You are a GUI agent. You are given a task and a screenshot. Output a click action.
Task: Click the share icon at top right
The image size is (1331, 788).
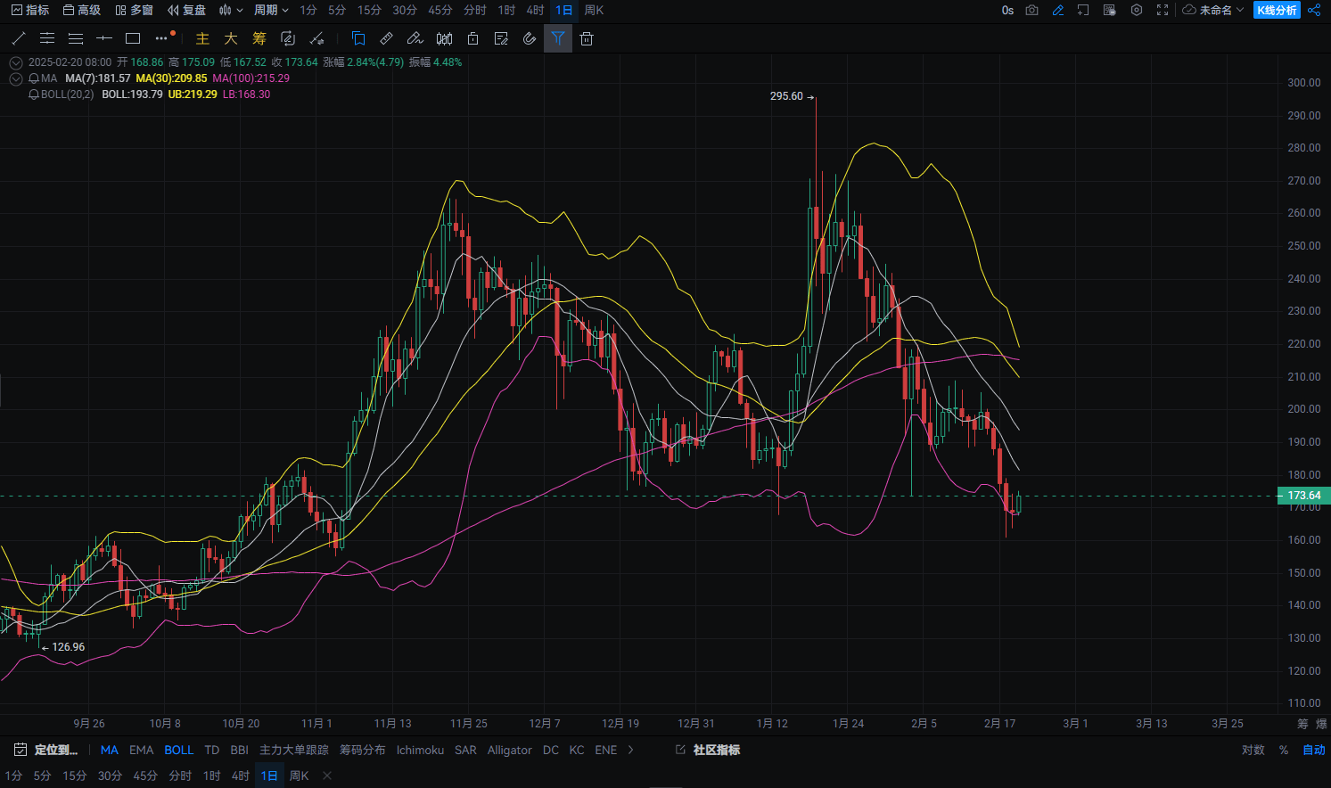[x=1315, y=10]
